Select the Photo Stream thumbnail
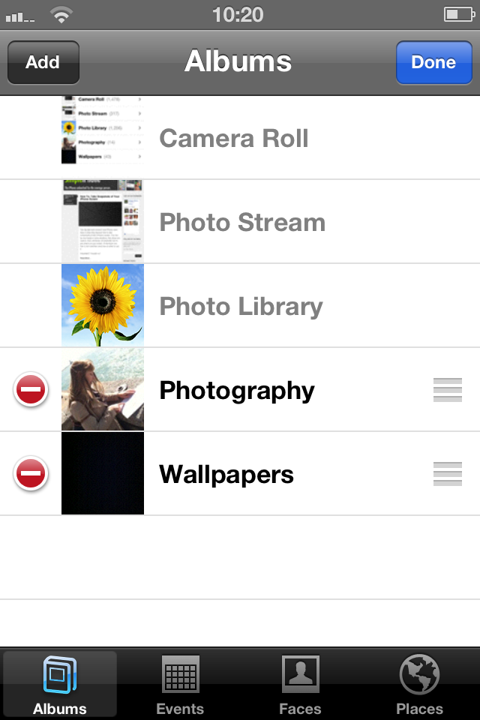Screen dimensions: 480x720 pos(103,222)
